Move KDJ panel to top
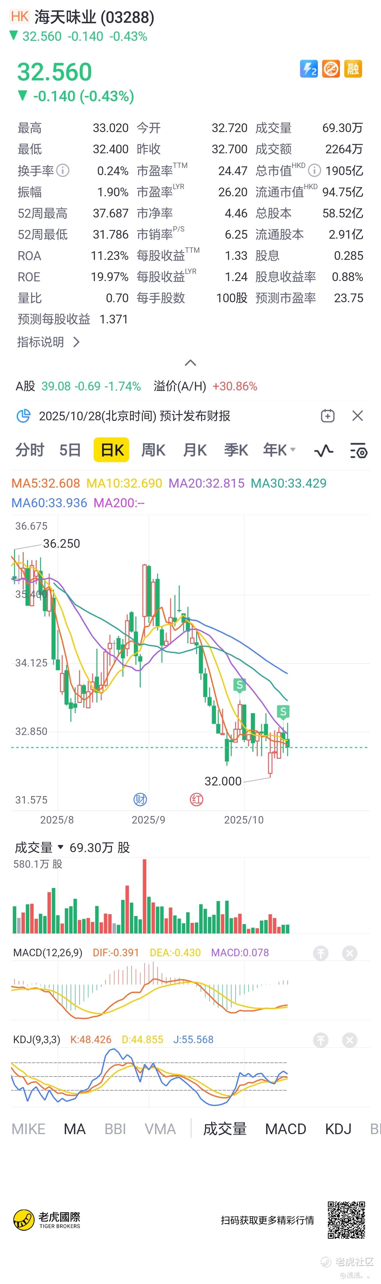 [321, 1040]
